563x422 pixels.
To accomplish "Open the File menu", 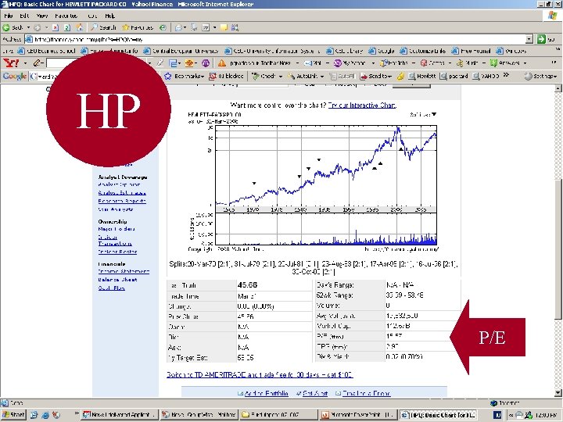I will pyautogui.click(x=9, y=16).
